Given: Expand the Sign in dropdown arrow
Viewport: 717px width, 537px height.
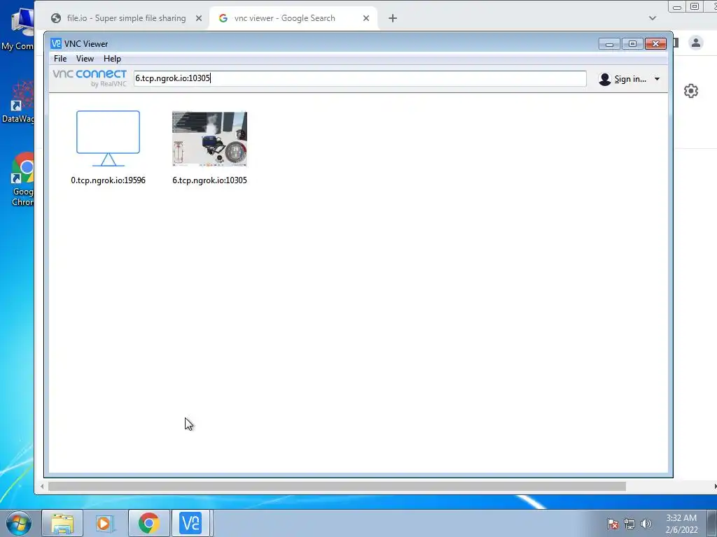Looking at the screenshot, I should click(x=657, y=79).
